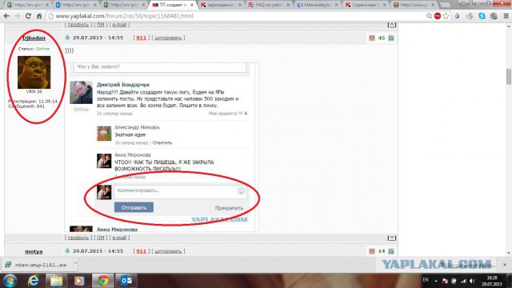512x288 pixels.
Task: Open the Windows Start menu
Action: (x=10, y=281)
